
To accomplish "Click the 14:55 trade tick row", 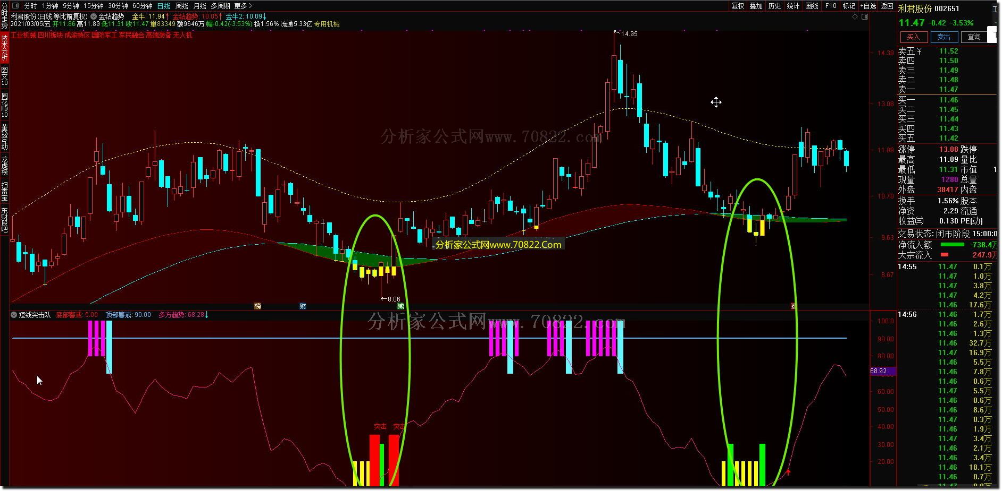I will 948,267.
